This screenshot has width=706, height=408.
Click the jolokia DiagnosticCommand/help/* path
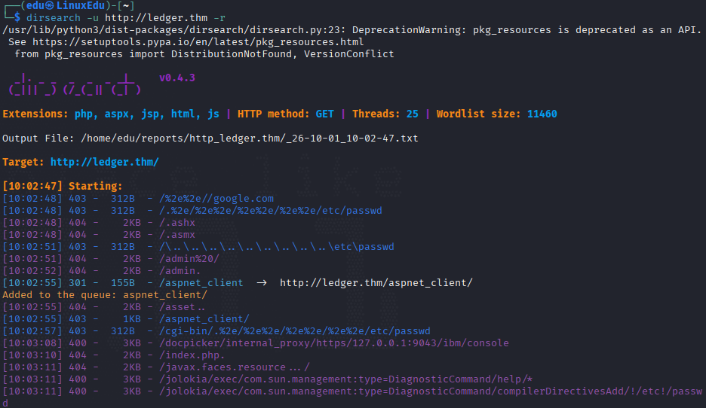[x=345, y=379]
